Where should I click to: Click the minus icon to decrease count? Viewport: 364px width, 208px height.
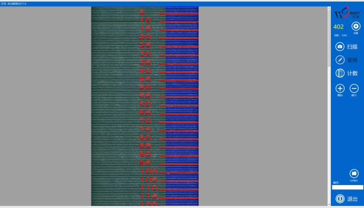click(x=354, y=88)
